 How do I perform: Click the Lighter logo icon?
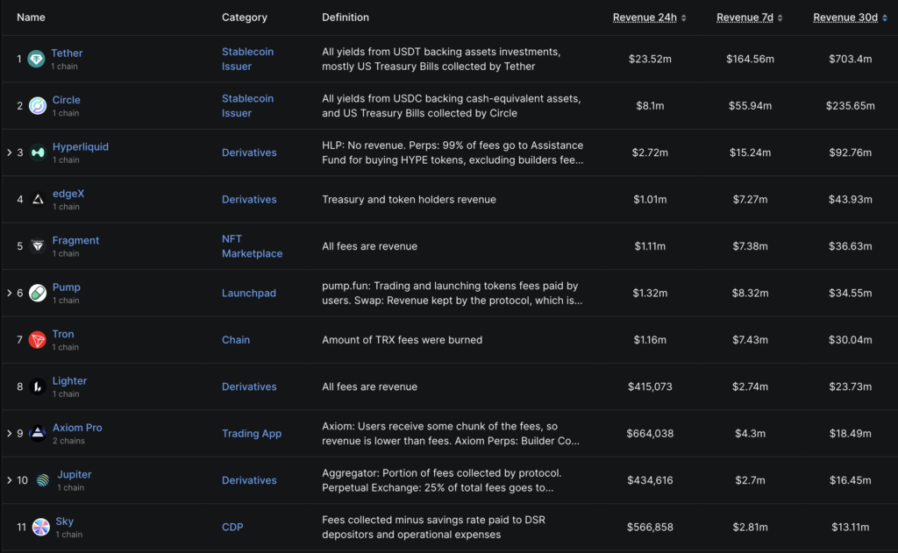(x=38, y=386)
